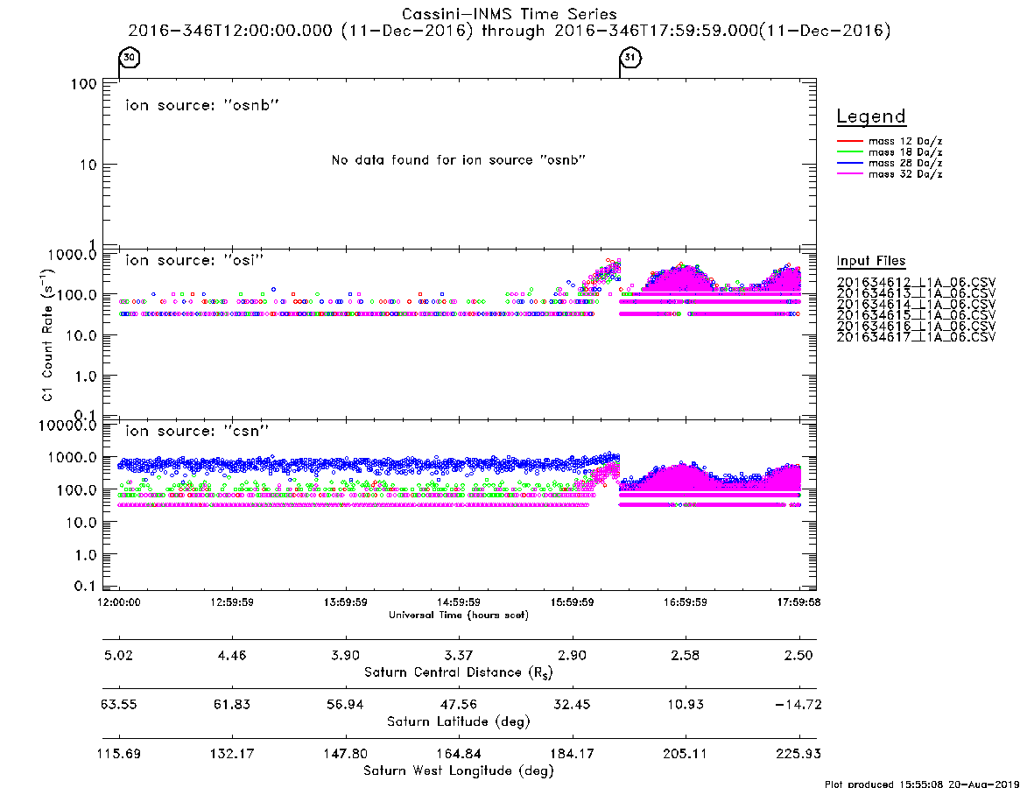
Task: Select input file 201634617_L1A_06.CSV
Action: click(x=916, y=337)
